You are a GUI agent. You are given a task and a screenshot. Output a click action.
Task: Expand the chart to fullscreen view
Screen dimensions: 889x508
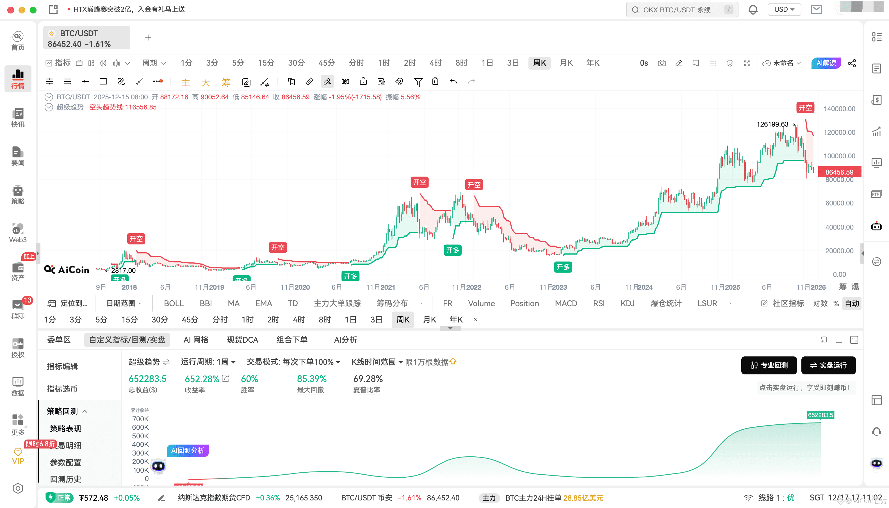click(x=747, y=63)
